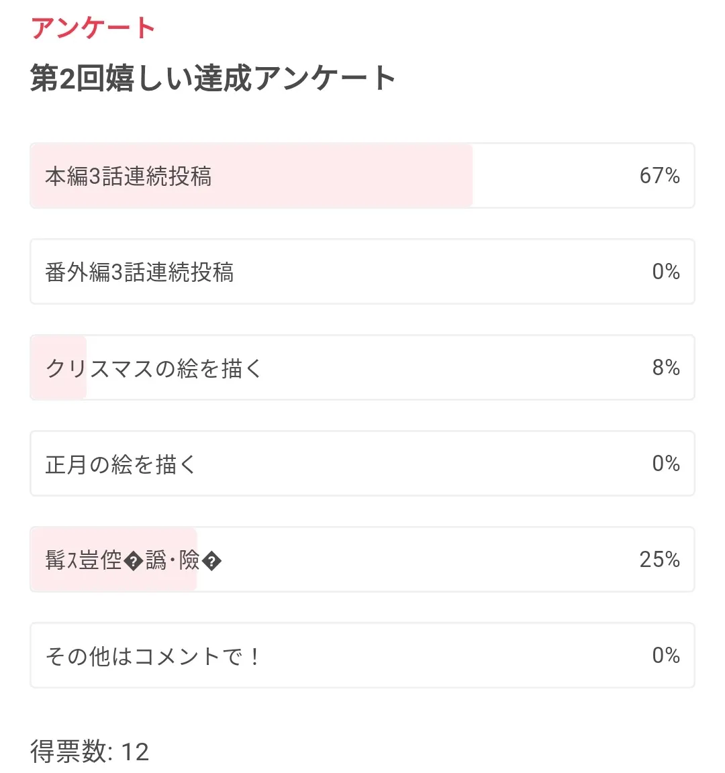Select the garbled-text option at 25%
This screenshot has height=773, width=725.
[336, 560]
